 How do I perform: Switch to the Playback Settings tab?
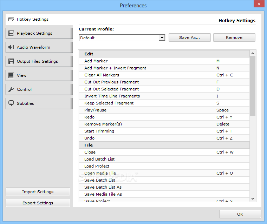click(x=39, y=33)
